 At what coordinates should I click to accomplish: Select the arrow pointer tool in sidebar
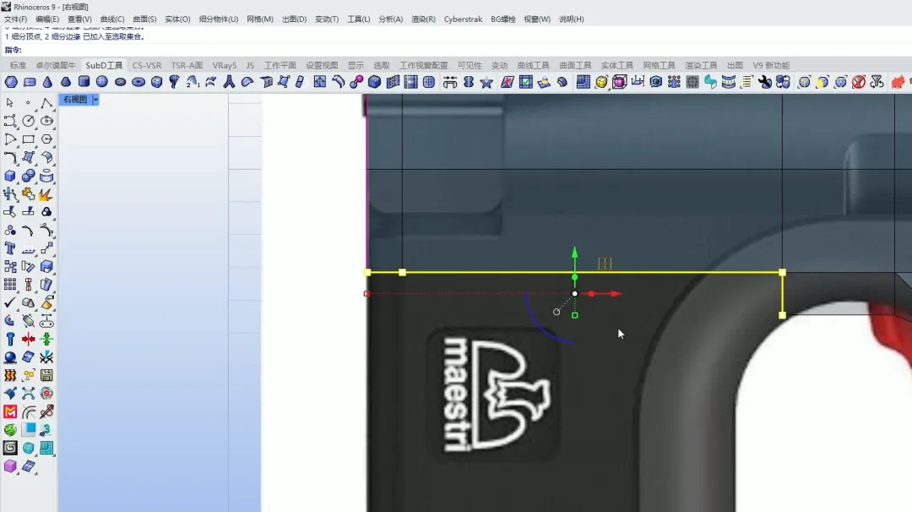coord(10,103)
